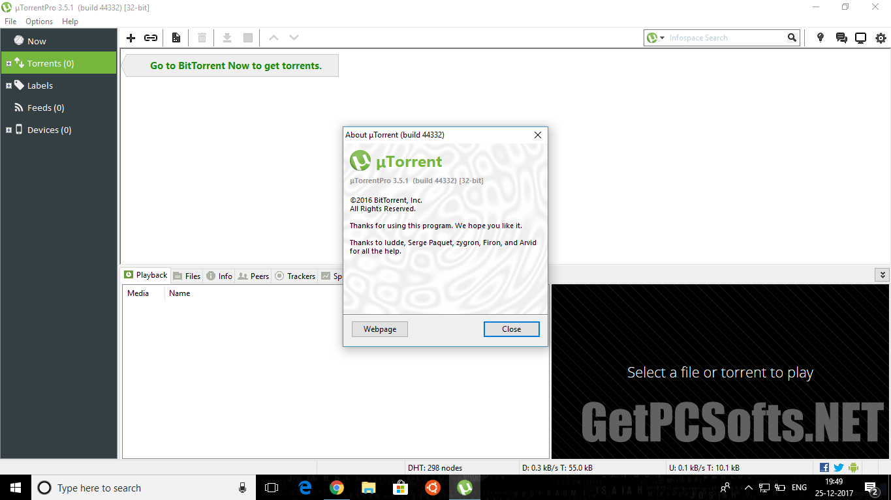
Task: Click the Task View icon in taskbar
Action: coord(272,488)
